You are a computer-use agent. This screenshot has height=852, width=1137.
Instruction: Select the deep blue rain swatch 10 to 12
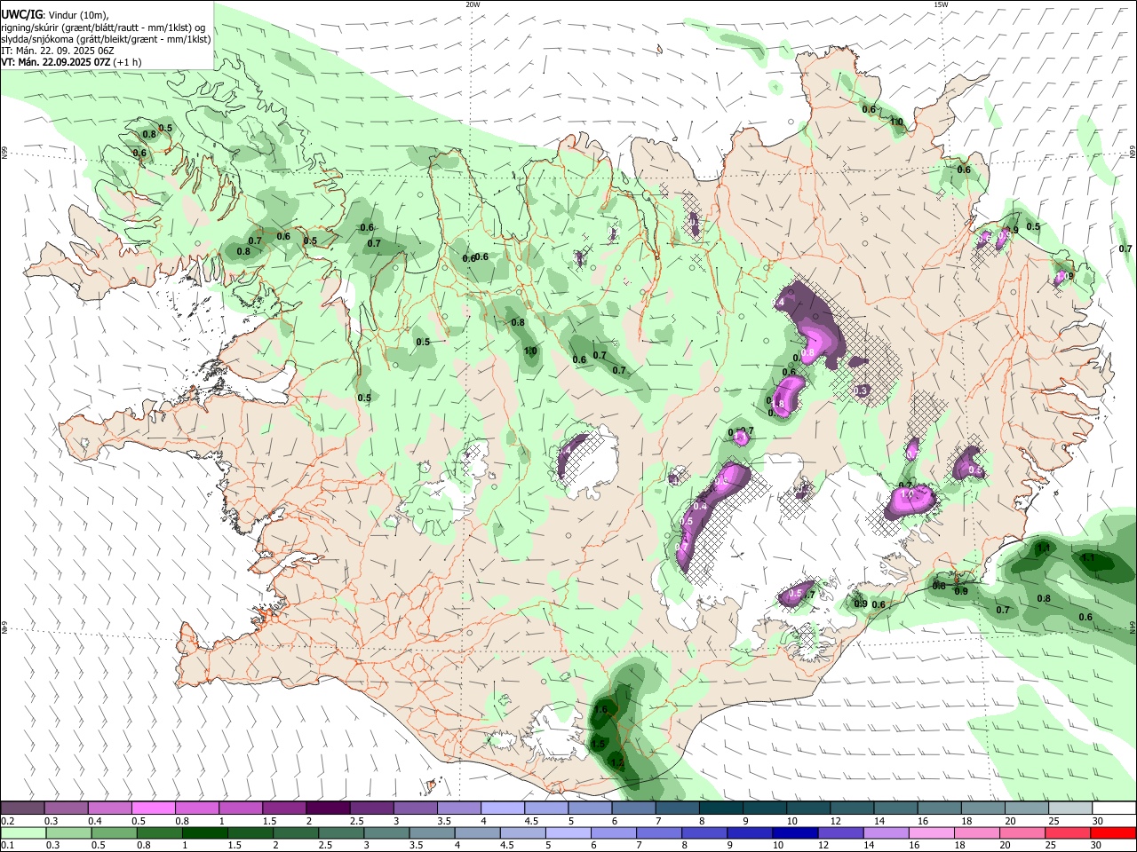(796, 833)
